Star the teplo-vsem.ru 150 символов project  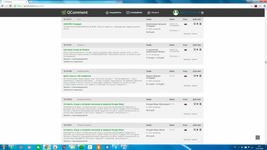click(197, 76)
